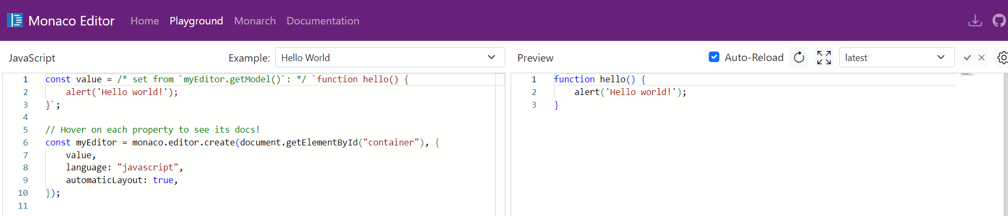Click alert('Hello world!') in preview editor

[628, 92]
